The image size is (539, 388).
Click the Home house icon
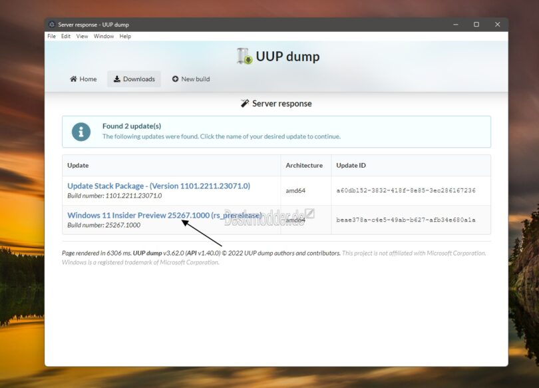(x=73, y=79)
